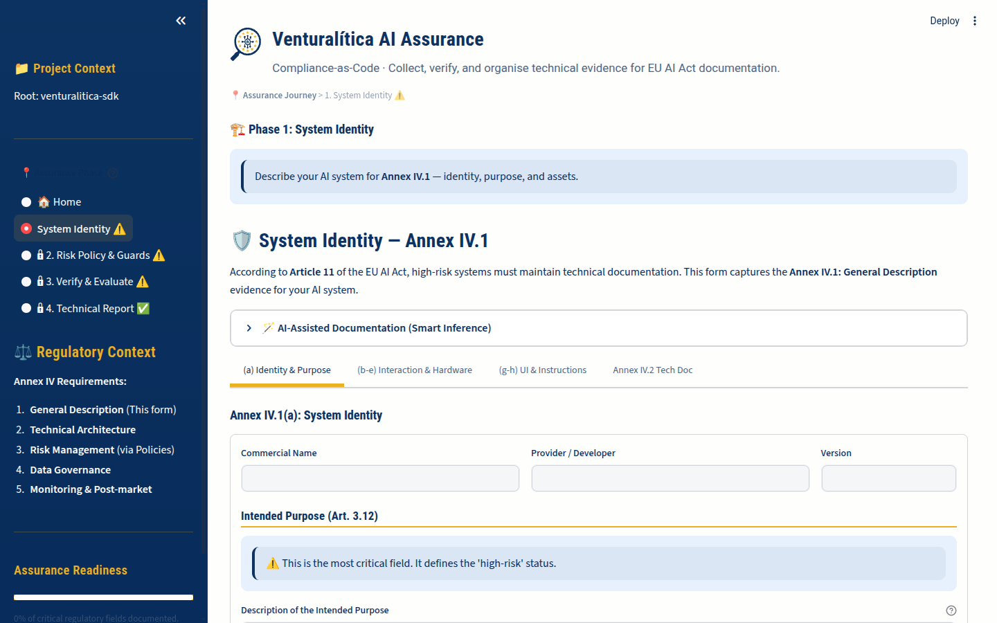Collapse the sidebar with double chevron

point(181,21)
